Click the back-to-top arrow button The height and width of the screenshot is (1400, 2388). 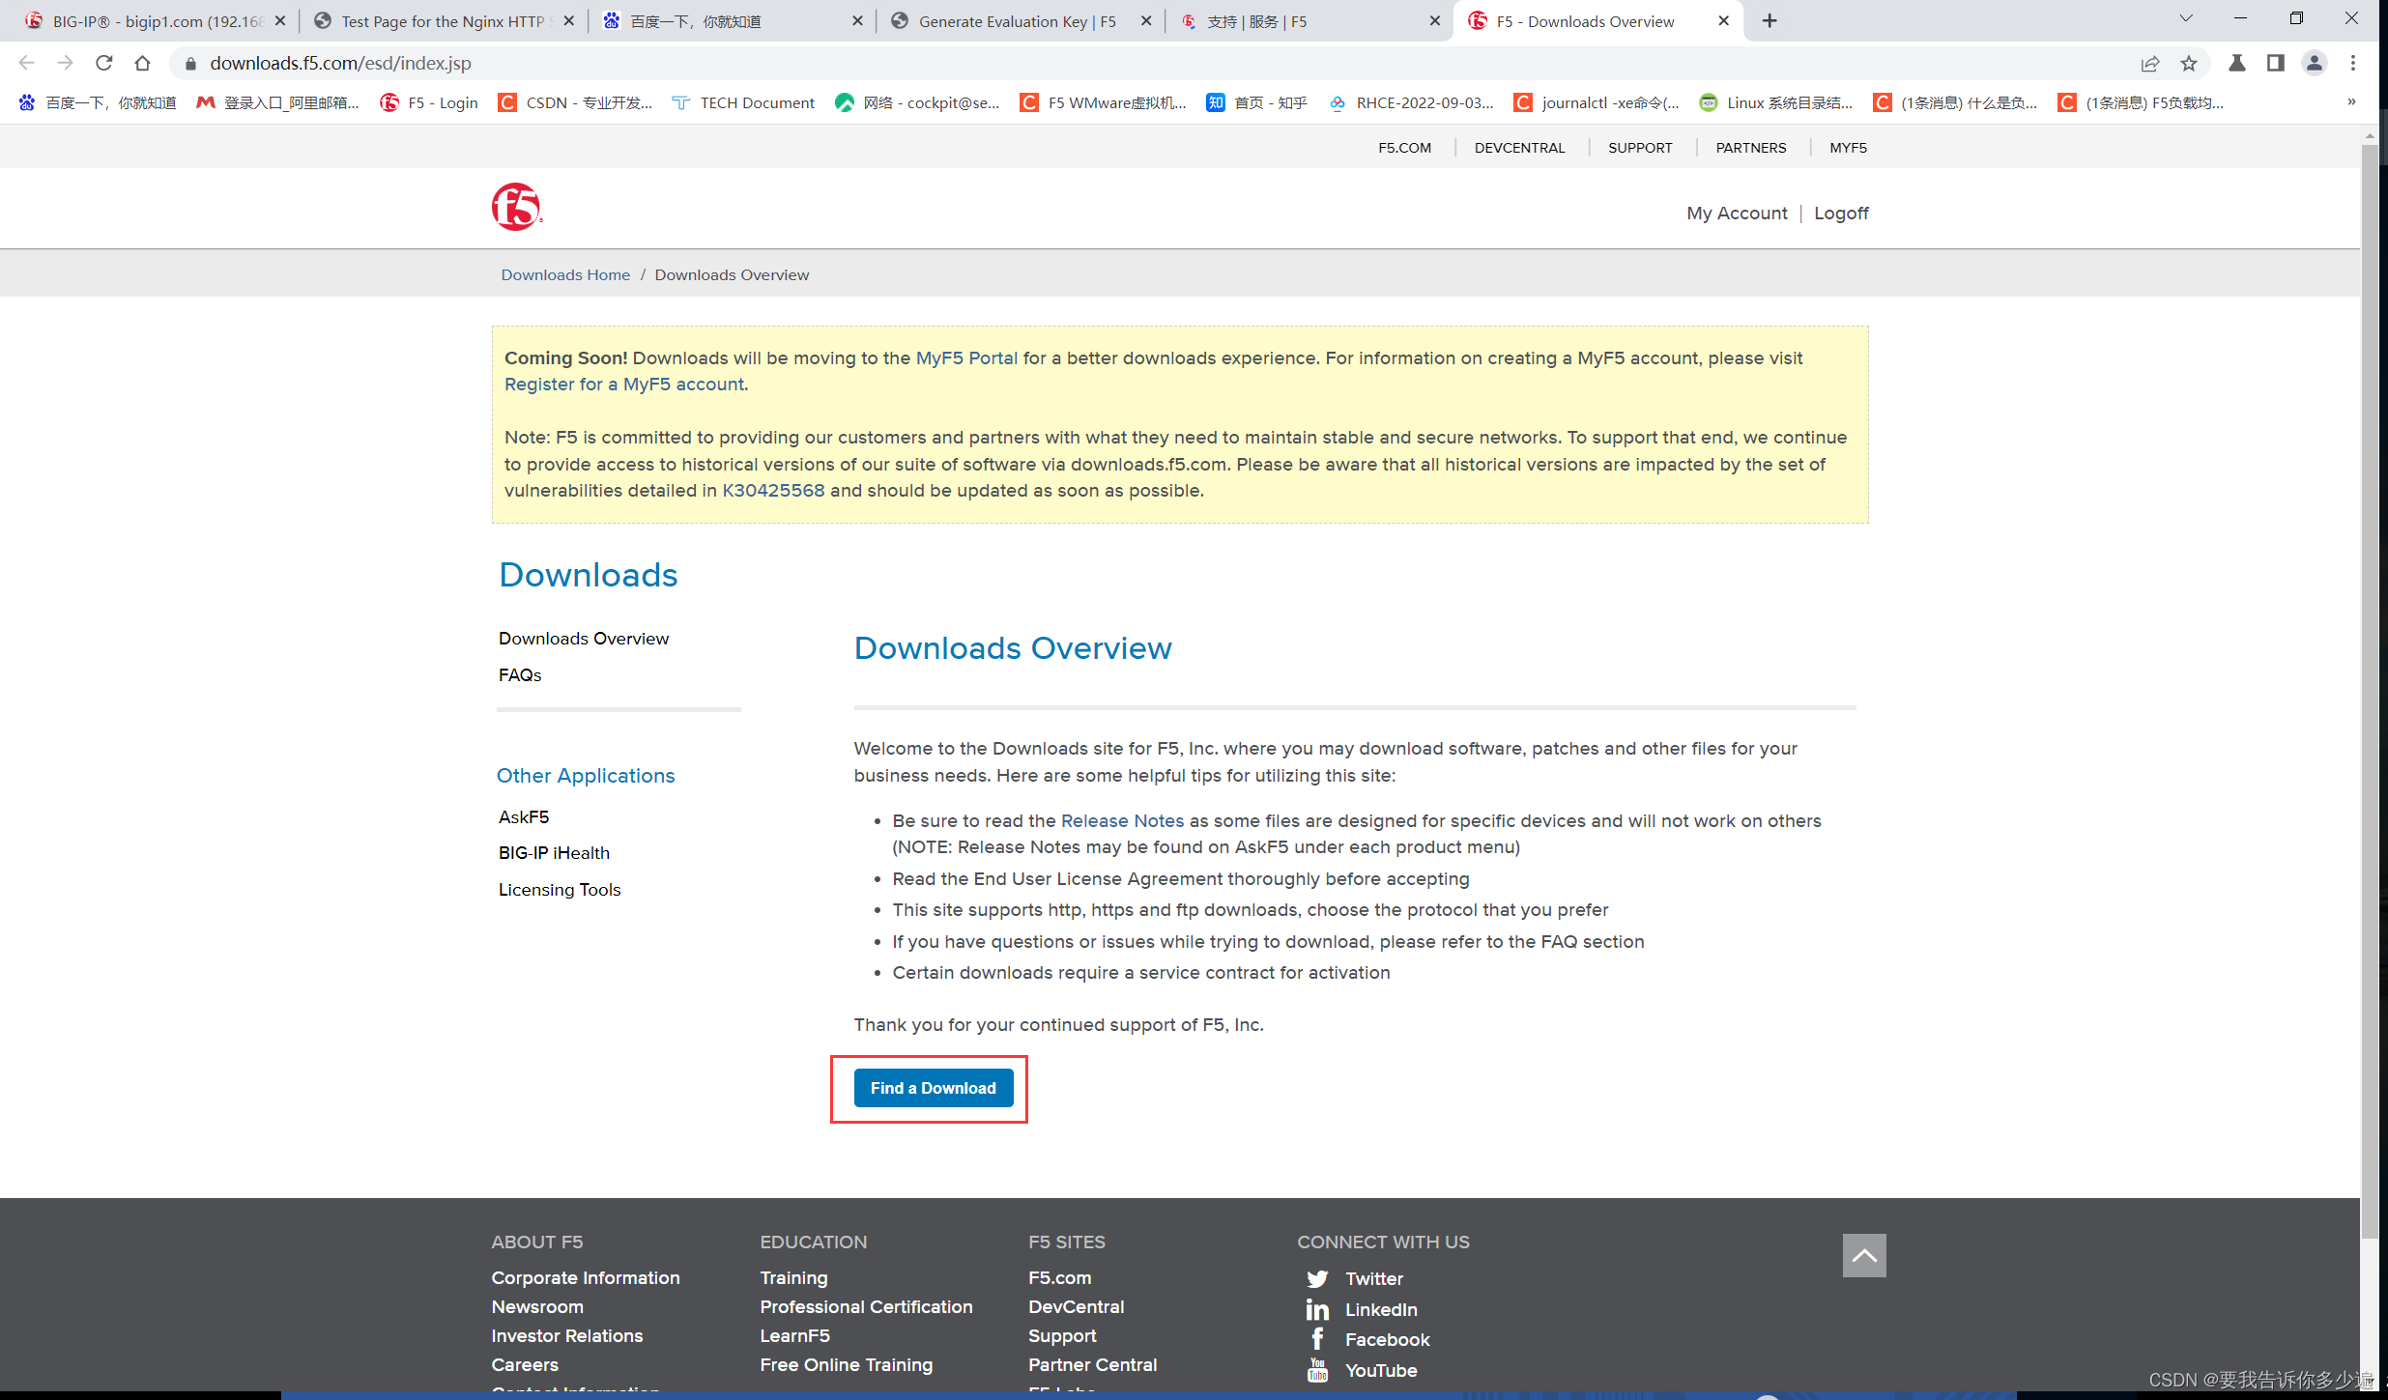coord(1864,1255)
